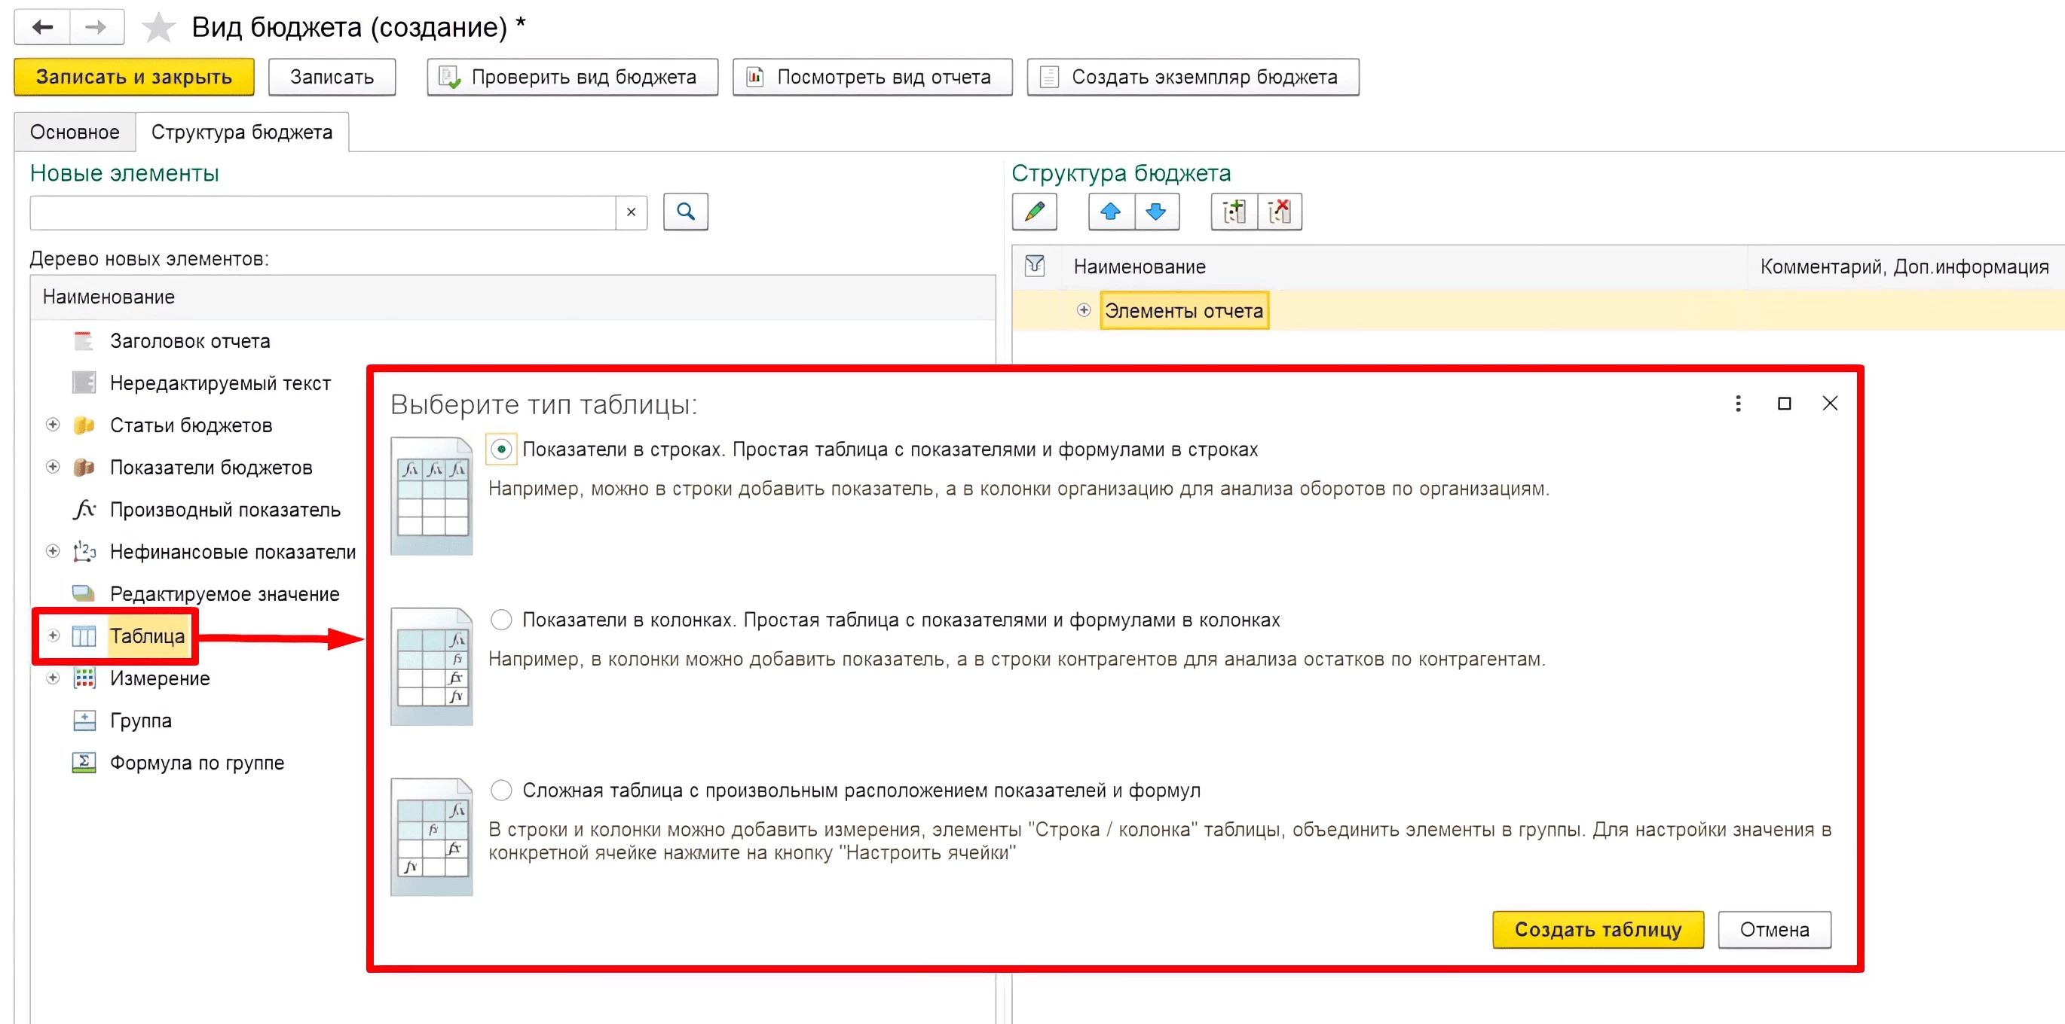Click 'Проверить вид бюджета' button
The image size is (2065, 1024).
(x=571, y=77)
